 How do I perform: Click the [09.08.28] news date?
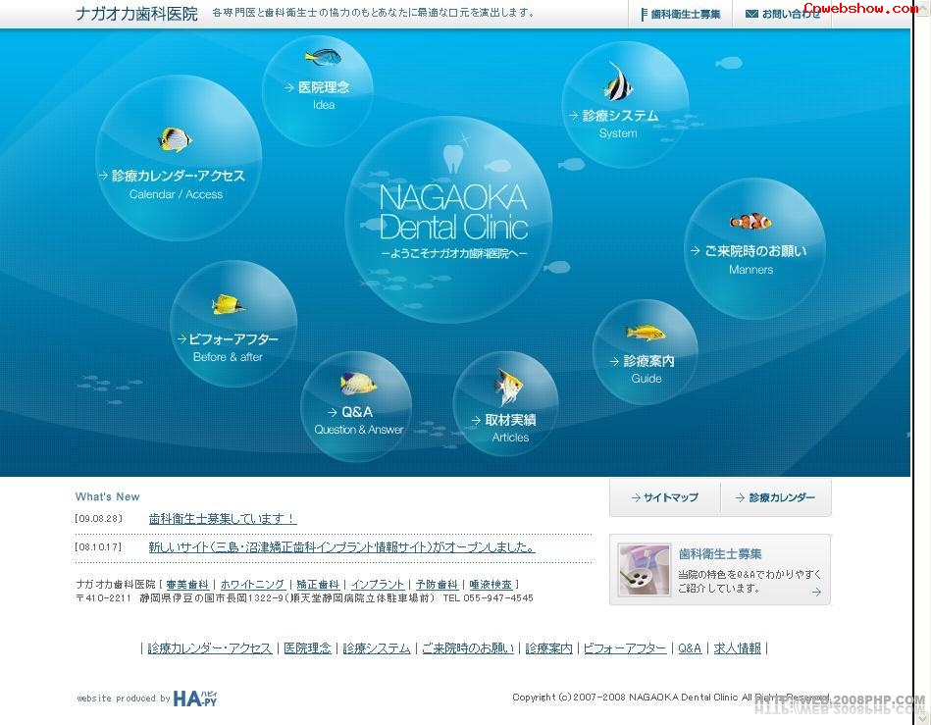pos(98,518)
